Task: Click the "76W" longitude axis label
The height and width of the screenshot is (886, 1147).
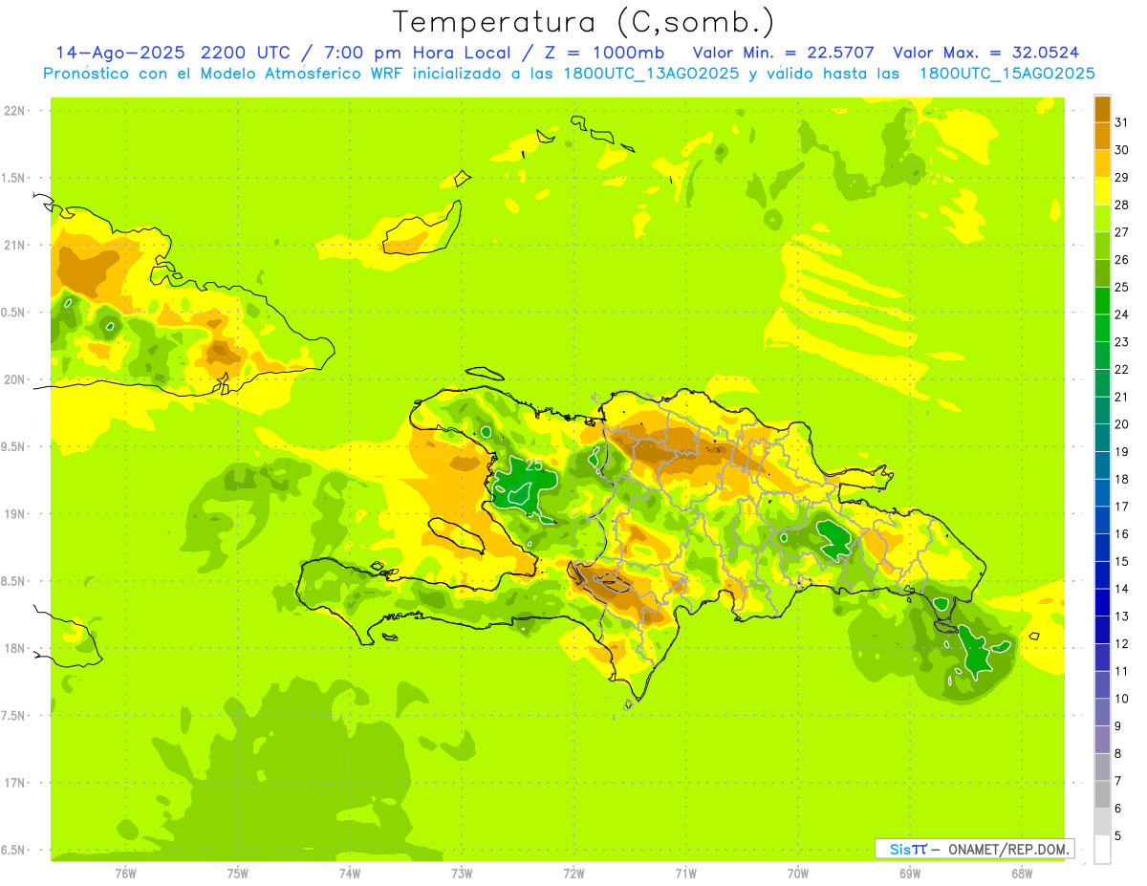Action: point(125,874)
